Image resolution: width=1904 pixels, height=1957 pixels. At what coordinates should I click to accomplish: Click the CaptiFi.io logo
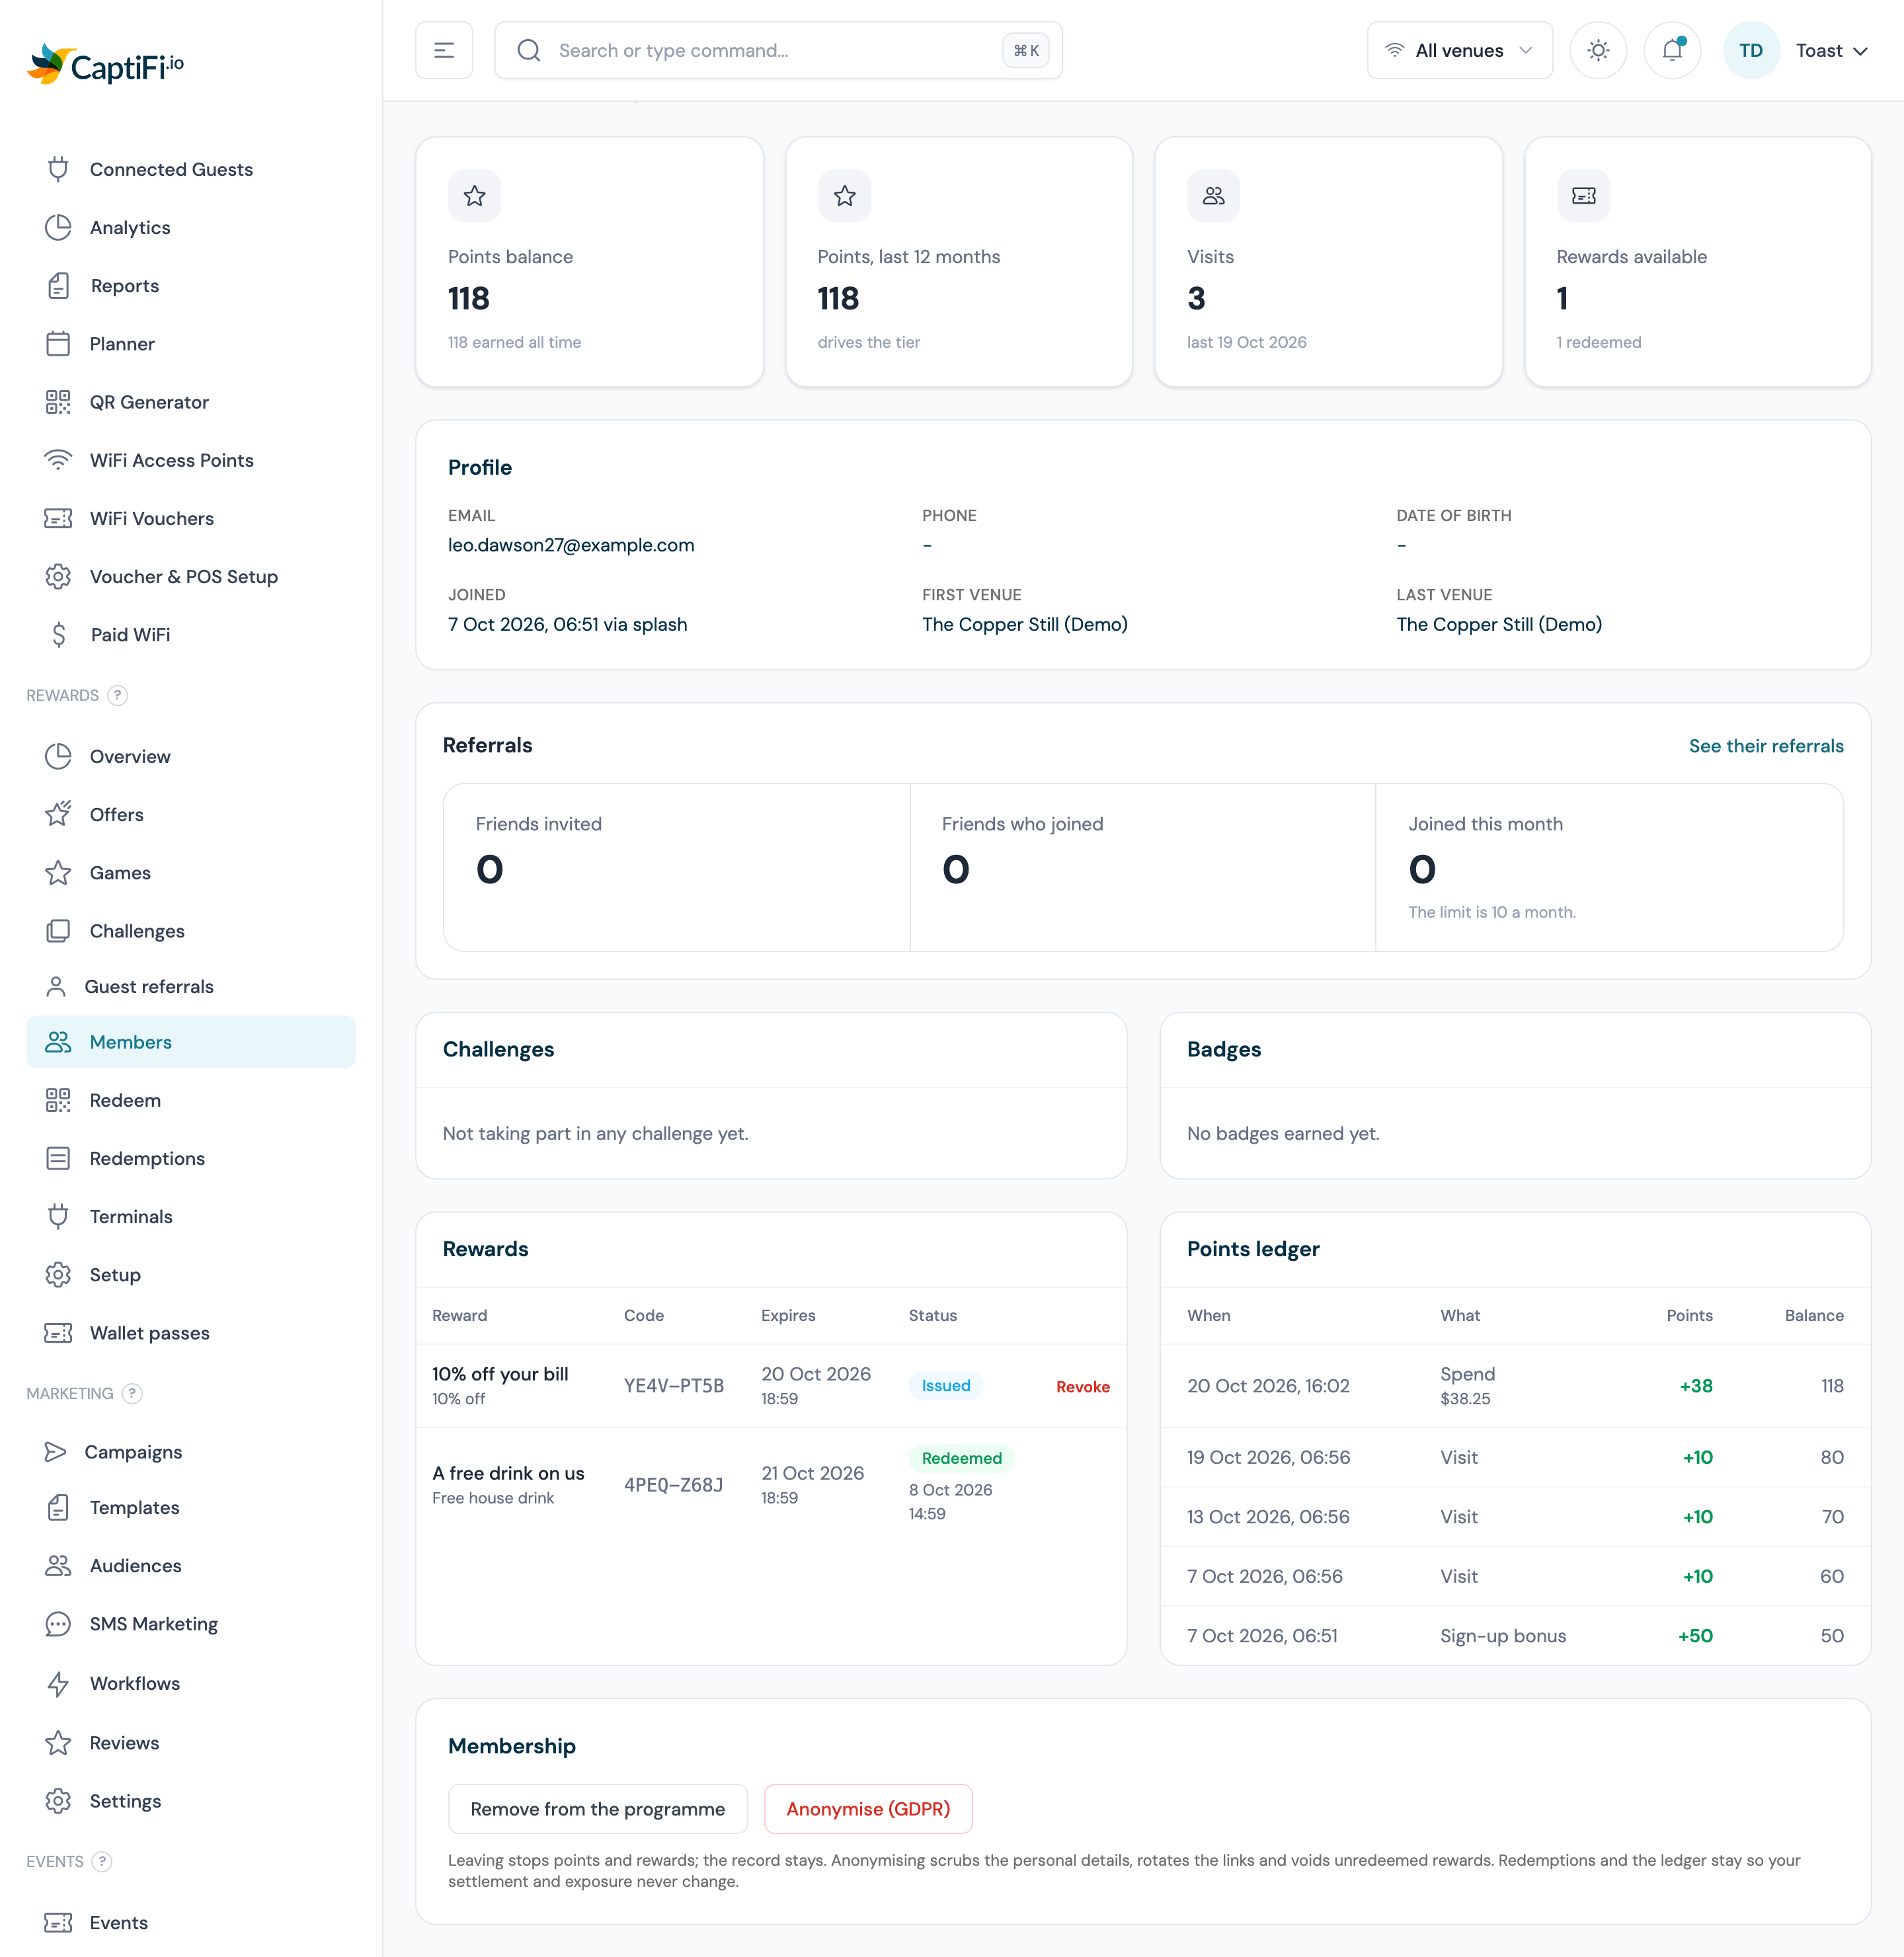pyautogui.click(x=105, y=64)
